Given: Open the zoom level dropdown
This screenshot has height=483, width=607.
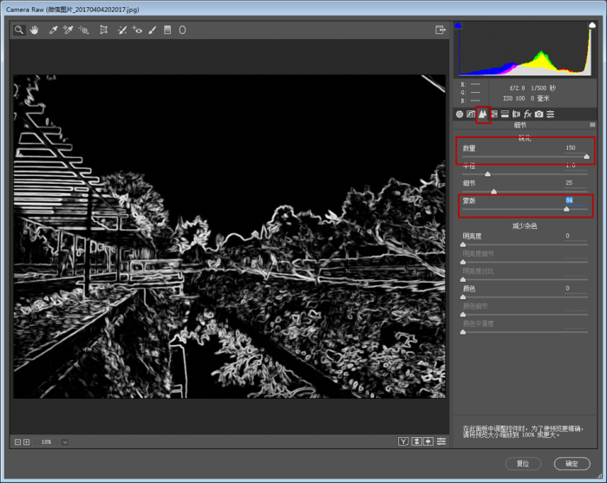Looking at the screenshot, I should (64, 442).
